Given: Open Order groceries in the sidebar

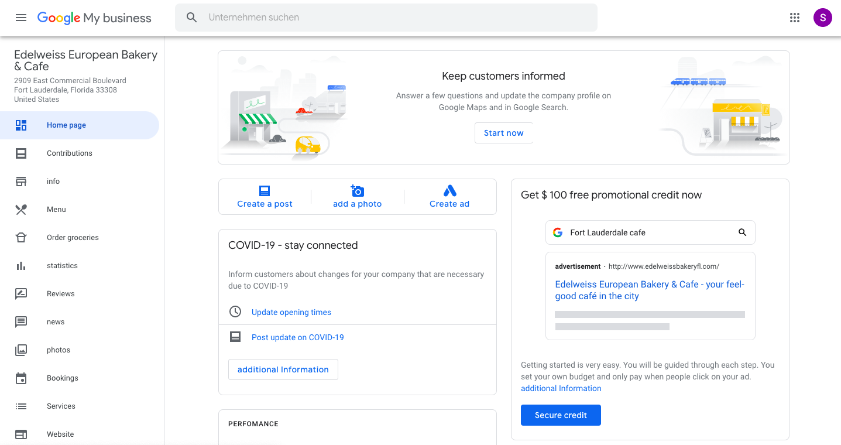Looking at the screenshot, I should 73,238.
